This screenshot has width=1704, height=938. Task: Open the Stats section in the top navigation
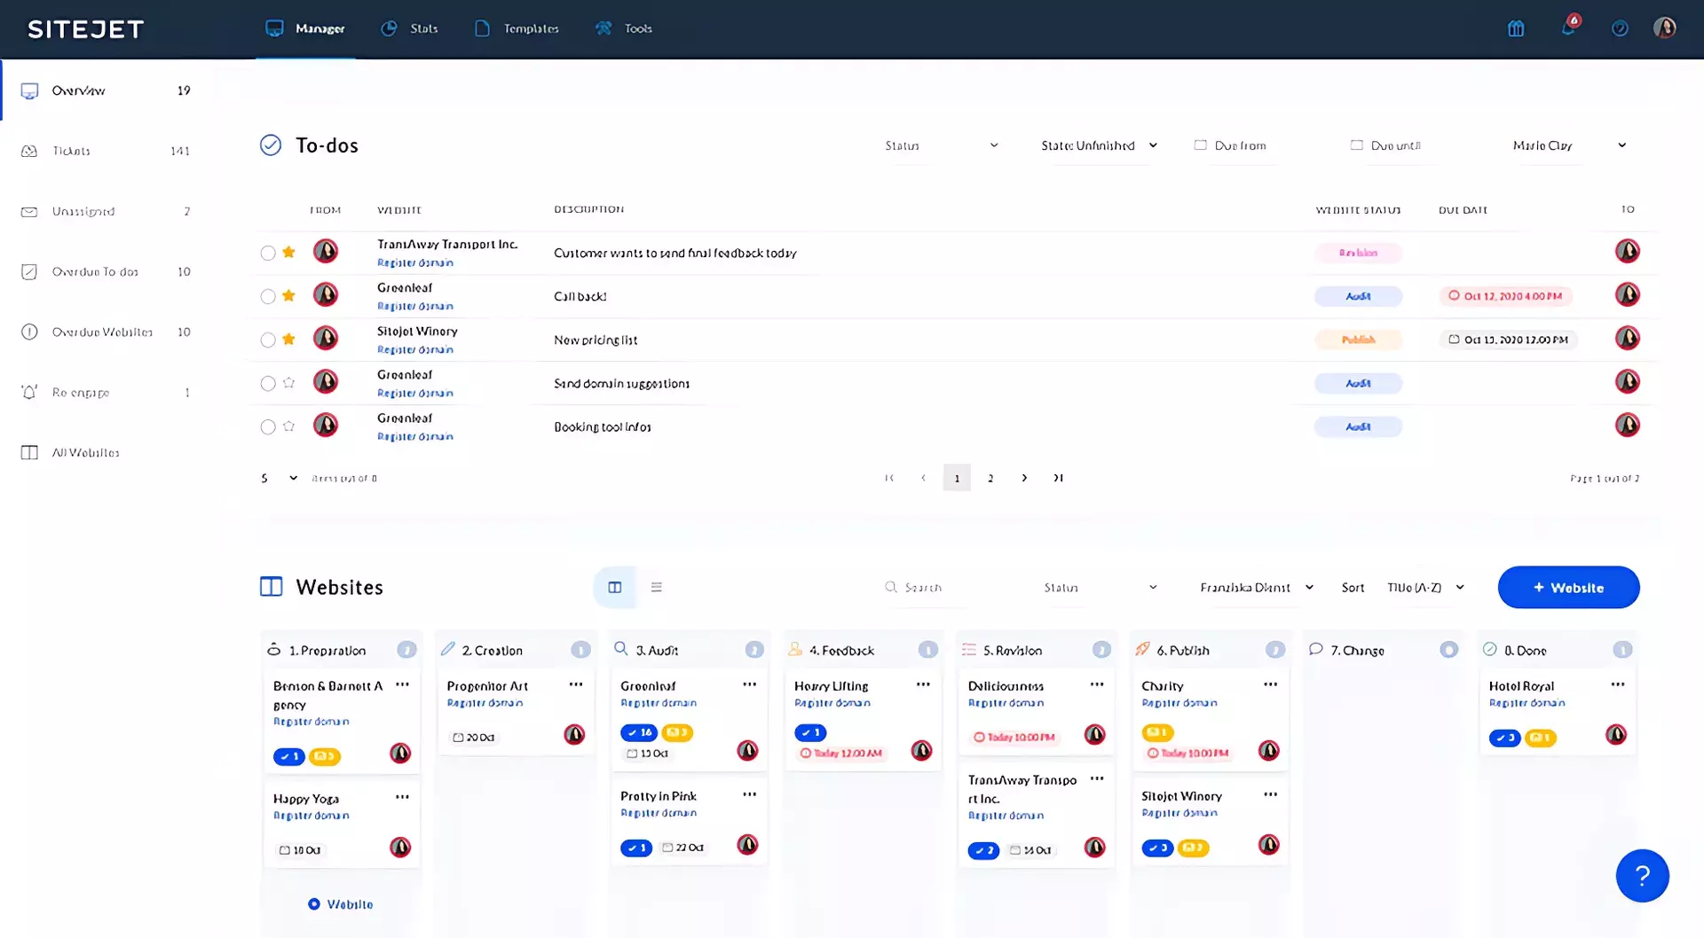pos(409,28)
